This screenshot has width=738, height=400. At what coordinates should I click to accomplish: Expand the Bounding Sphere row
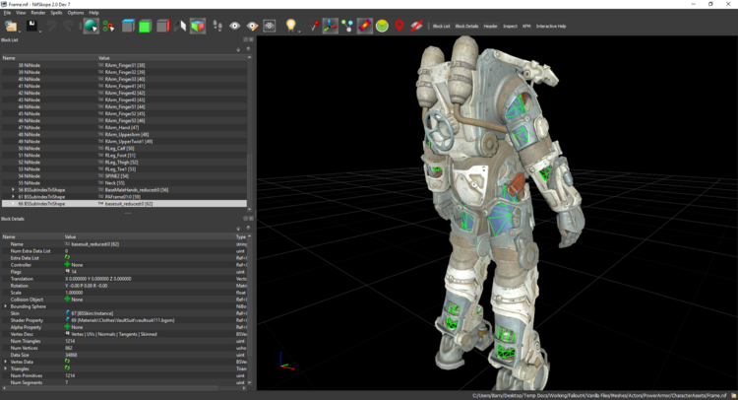6,306
